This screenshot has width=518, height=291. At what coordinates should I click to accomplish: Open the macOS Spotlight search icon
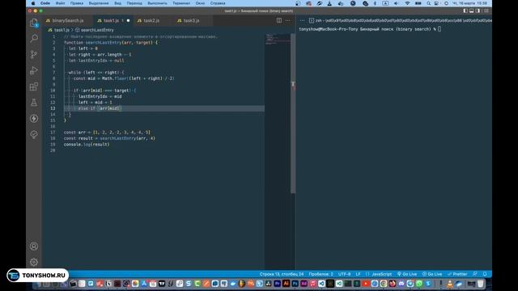tap(428, 3)
